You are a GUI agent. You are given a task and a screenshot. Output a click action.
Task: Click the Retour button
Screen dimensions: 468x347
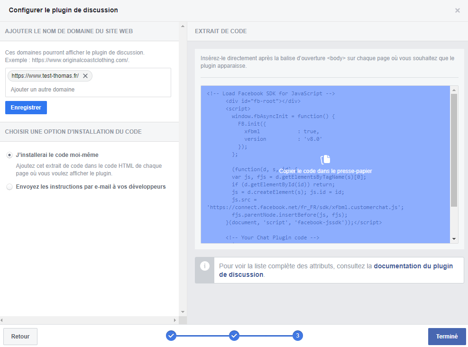pos(20,336)
